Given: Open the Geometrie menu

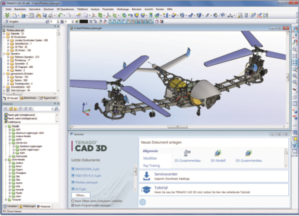Looking at the screenshot, I should click(35, 9).
